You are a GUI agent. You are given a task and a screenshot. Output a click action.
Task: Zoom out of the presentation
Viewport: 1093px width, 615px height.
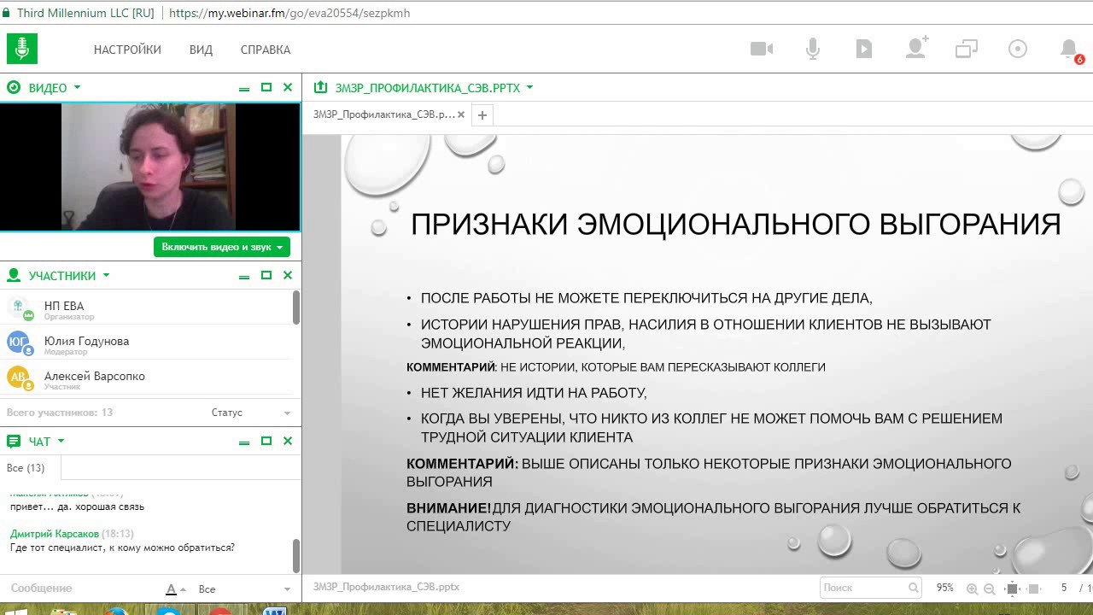(x=989, y=589)
